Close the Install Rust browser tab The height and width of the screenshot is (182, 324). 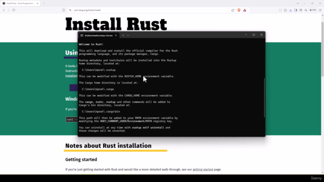37,4
